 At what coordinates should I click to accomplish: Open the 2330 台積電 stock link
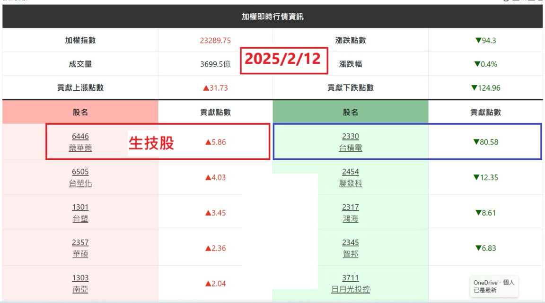(351, 142)
